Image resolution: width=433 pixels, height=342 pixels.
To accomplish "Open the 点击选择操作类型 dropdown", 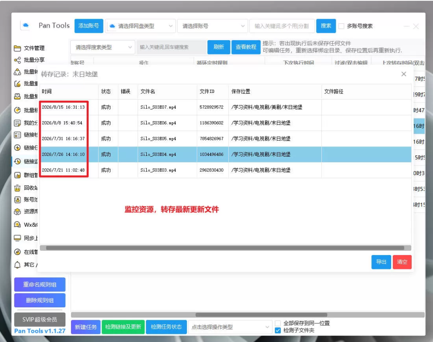I will click(230, 327).
